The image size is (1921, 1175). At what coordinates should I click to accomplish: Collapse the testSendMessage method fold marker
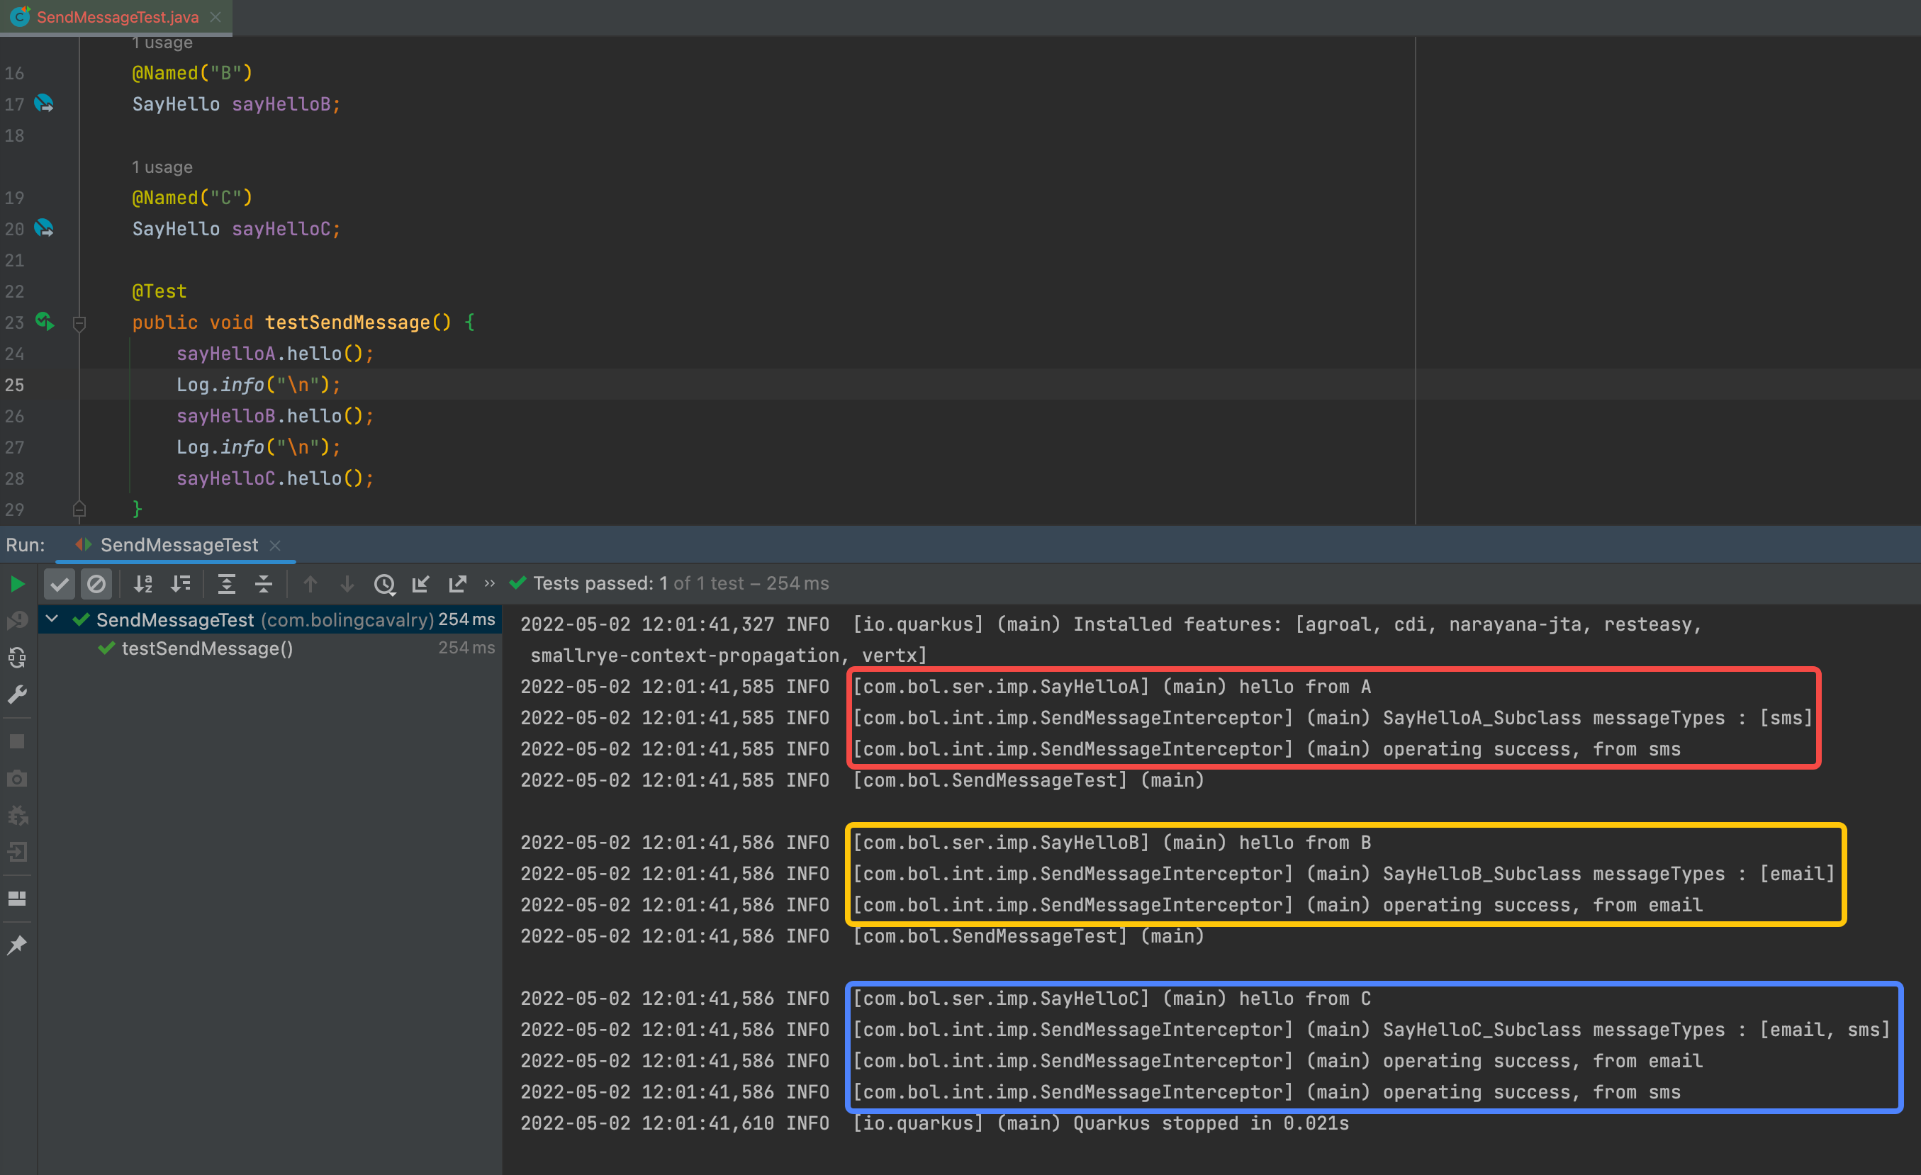[79, 322]
